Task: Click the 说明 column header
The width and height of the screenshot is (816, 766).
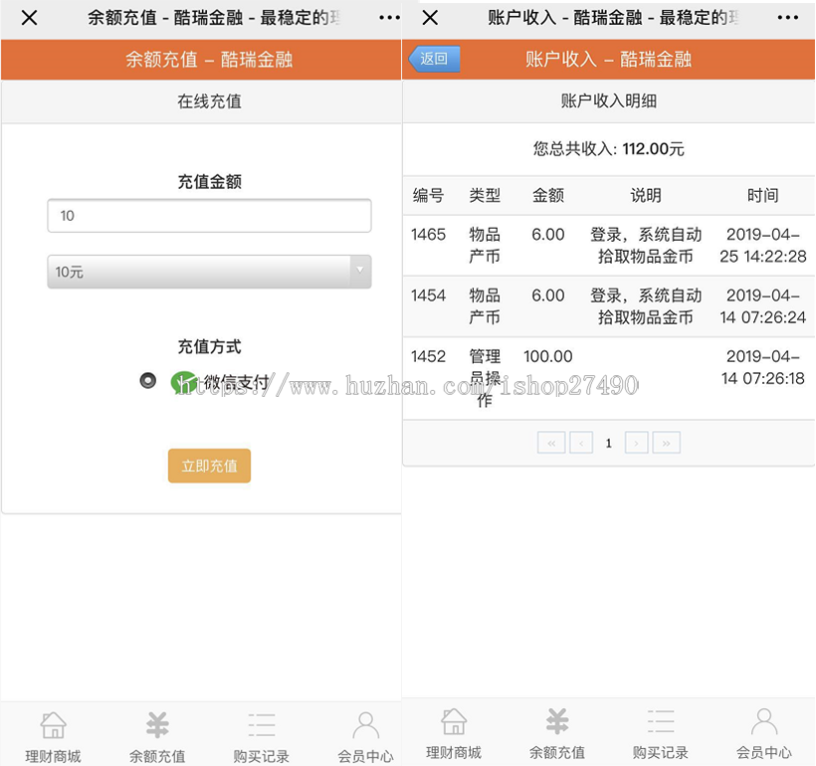Action: click(646, 196)
